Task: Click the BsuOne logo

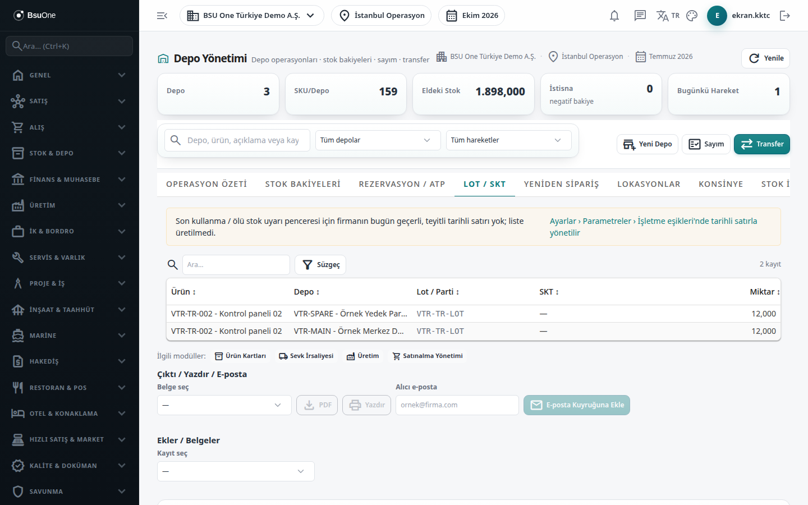Action: click(35, 15)
